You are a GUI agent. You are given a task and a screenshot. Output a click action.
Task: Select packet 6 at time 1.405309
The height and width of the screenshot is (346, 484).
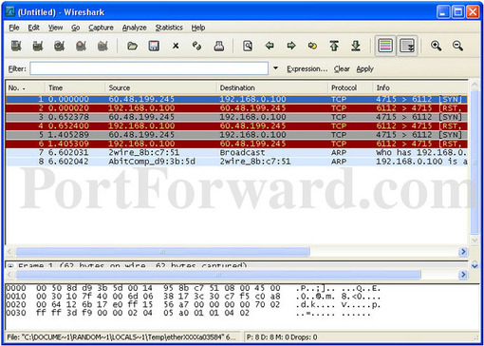(x=236, y=144)
